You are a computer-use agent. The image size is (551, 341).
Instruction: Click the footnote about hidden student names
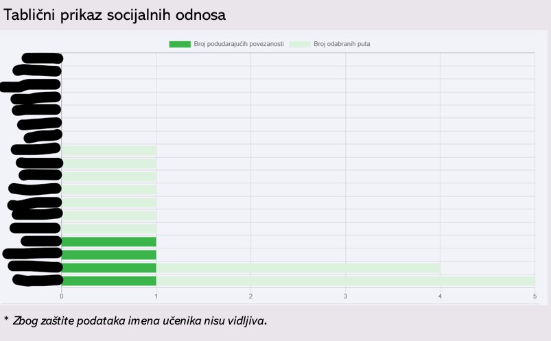click(x=135, y=320)
